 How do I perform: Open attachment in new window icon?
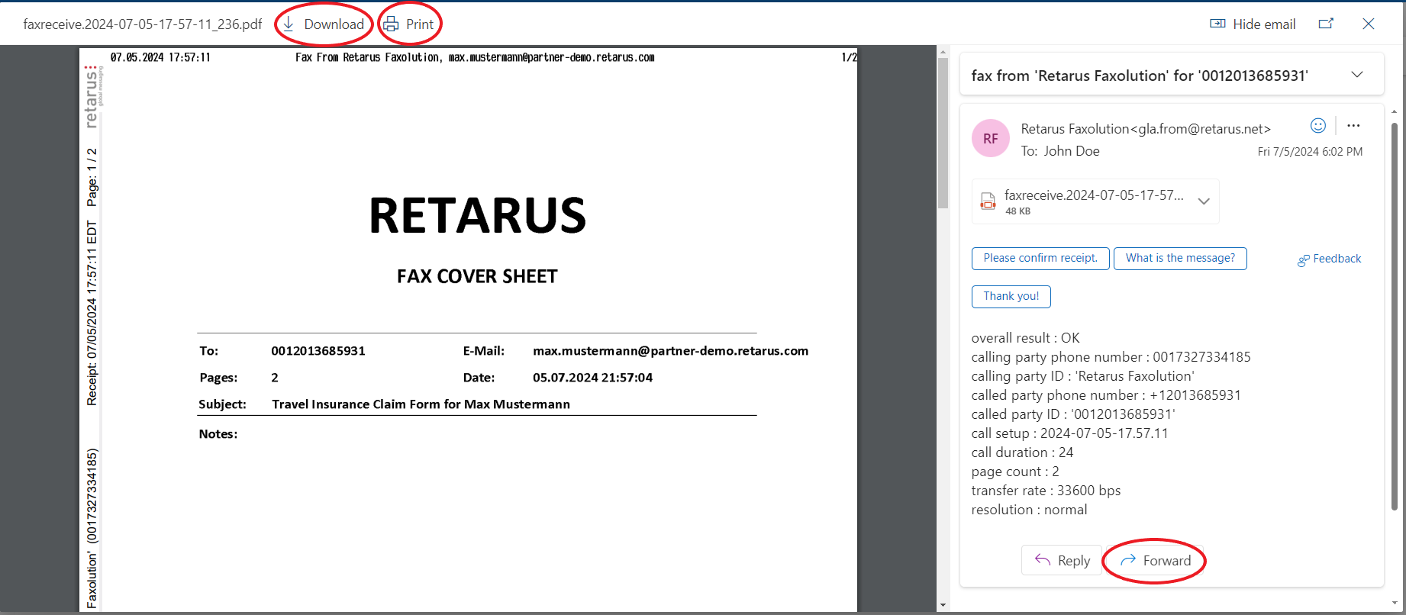click(x=1326, y=24)
